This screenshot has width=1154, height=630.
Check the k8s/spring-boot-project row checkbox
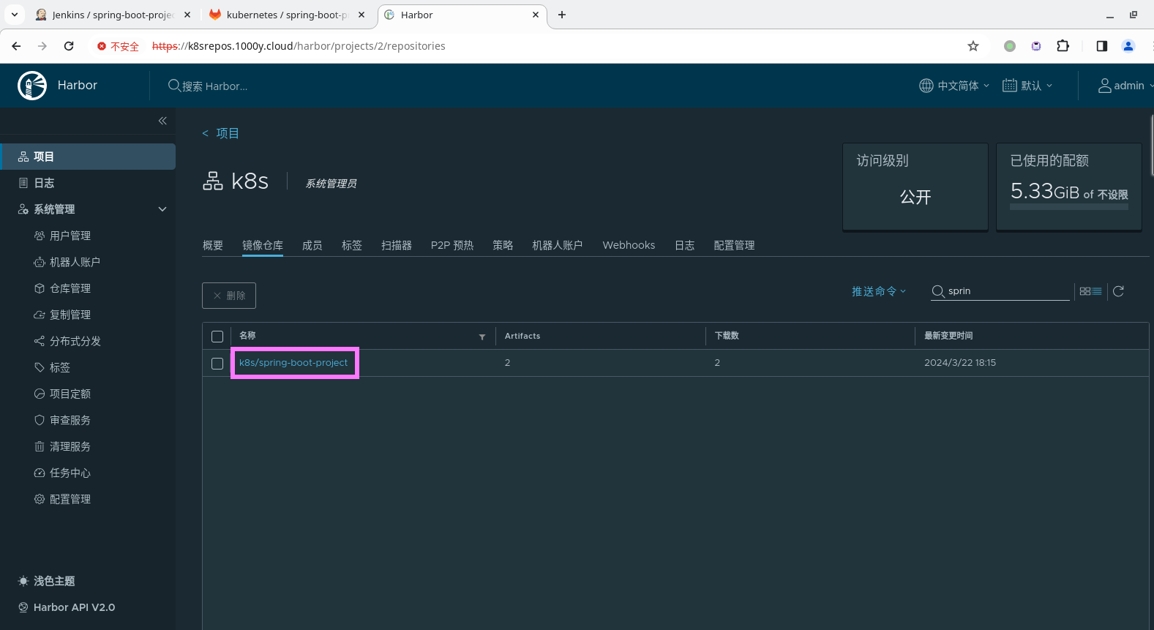coord(217,364)
